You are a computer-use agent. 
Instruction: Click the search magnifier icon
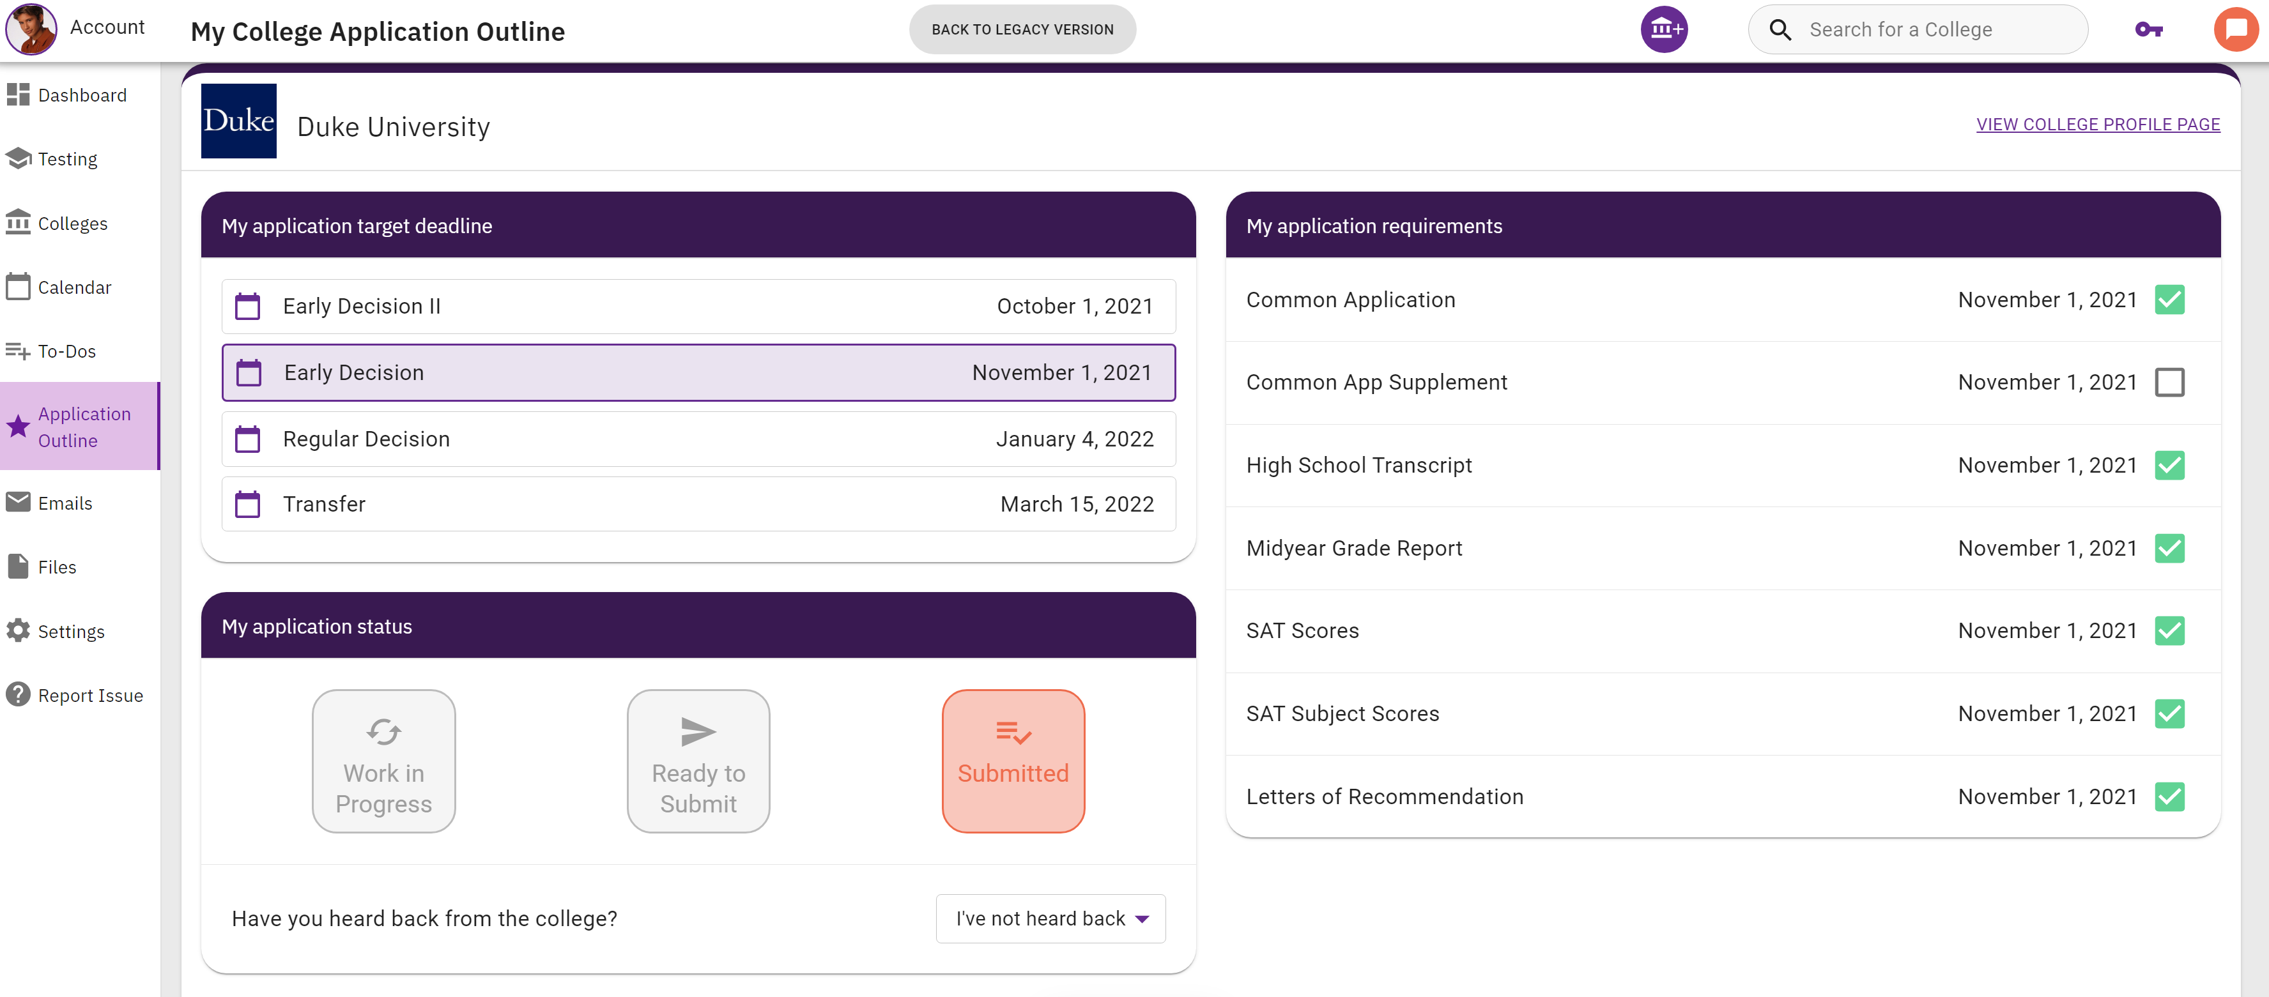click(1780, 30)
